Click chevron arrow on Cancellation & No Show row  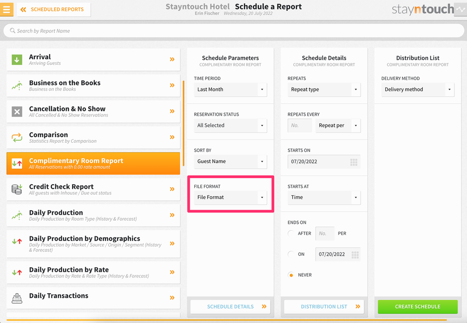pyautogui.click(x=172, y=111)
